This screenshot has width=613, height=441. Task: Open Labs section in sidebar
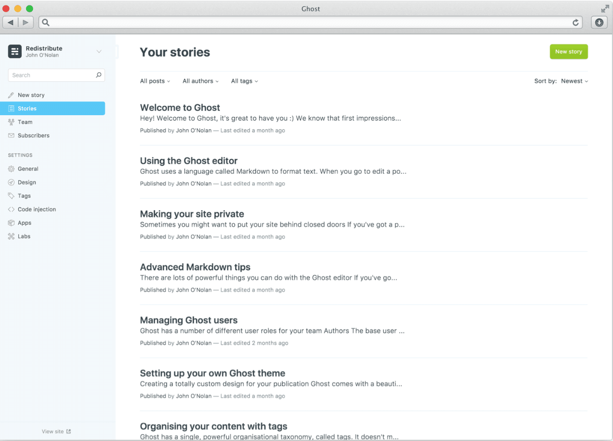tap(24, 236)
